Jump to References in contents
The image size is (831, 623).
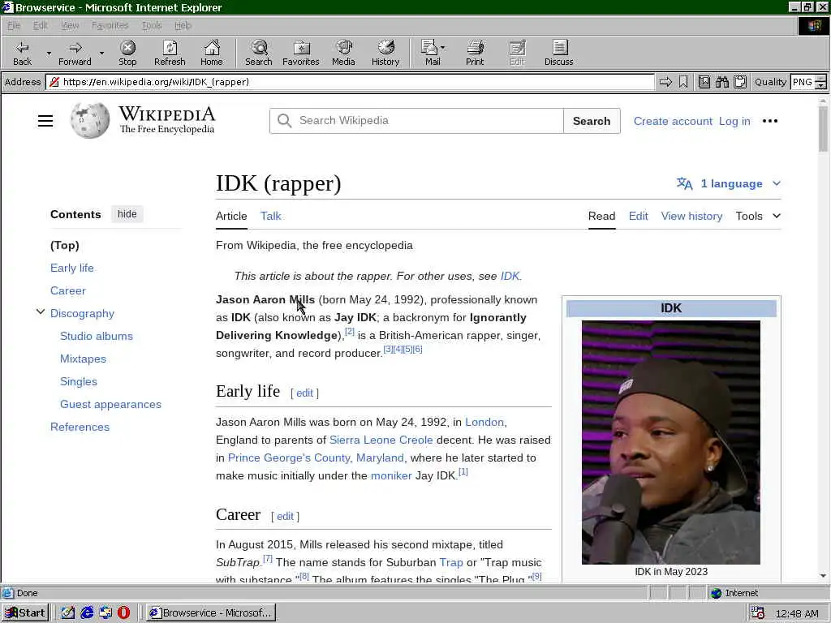click(x=80, y=427)
